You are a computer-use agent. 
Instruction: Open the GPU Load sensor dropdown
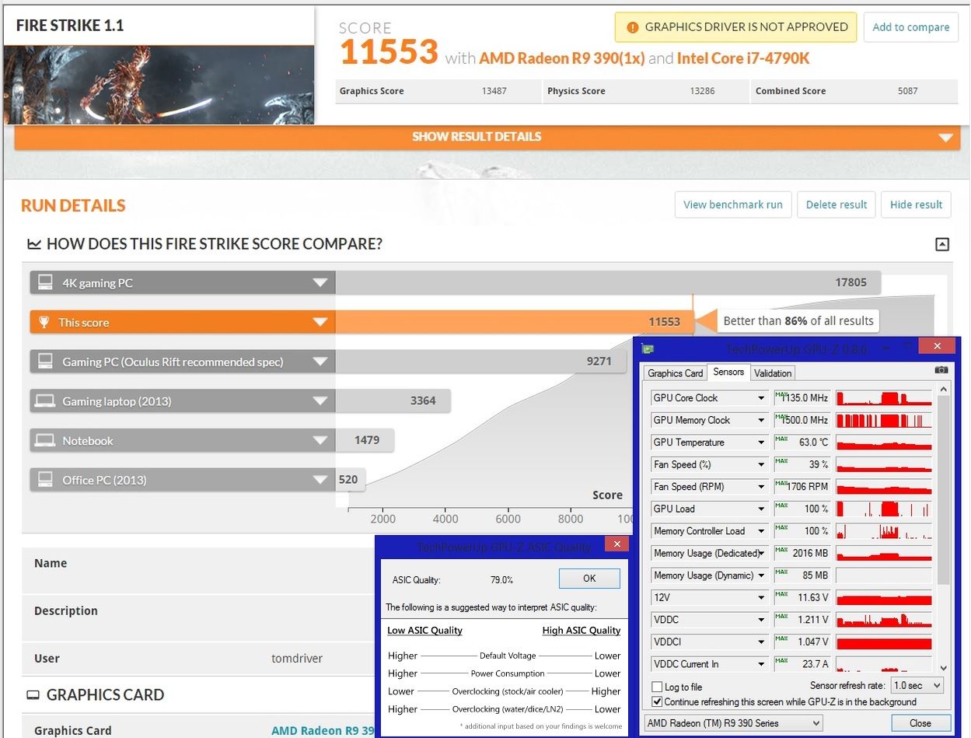761,509
